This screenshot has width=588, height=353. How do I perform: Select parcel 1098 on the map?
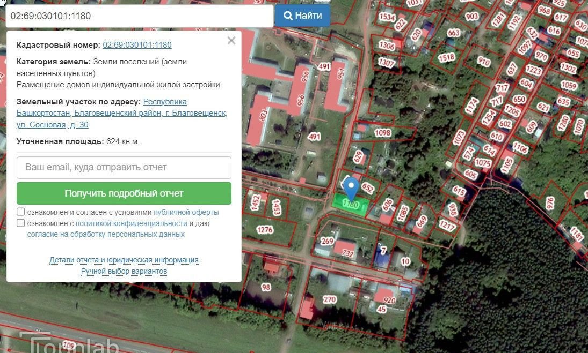click(x=382, y=133)
